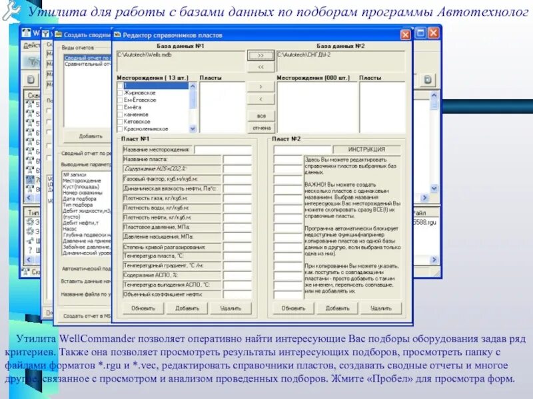Screen dimensions: 533x399
Task: Click Обновить under Пласт №1
Action: click(143, 308)
